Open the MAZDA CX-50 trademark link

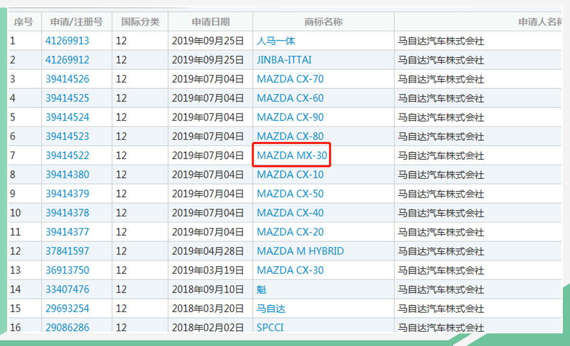pos(290,194)
